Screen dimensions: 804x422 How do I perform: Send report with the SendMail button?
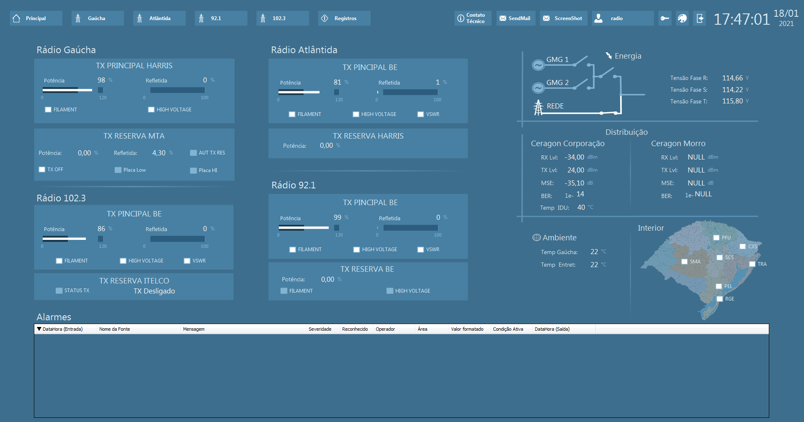(x=516, y=18)
